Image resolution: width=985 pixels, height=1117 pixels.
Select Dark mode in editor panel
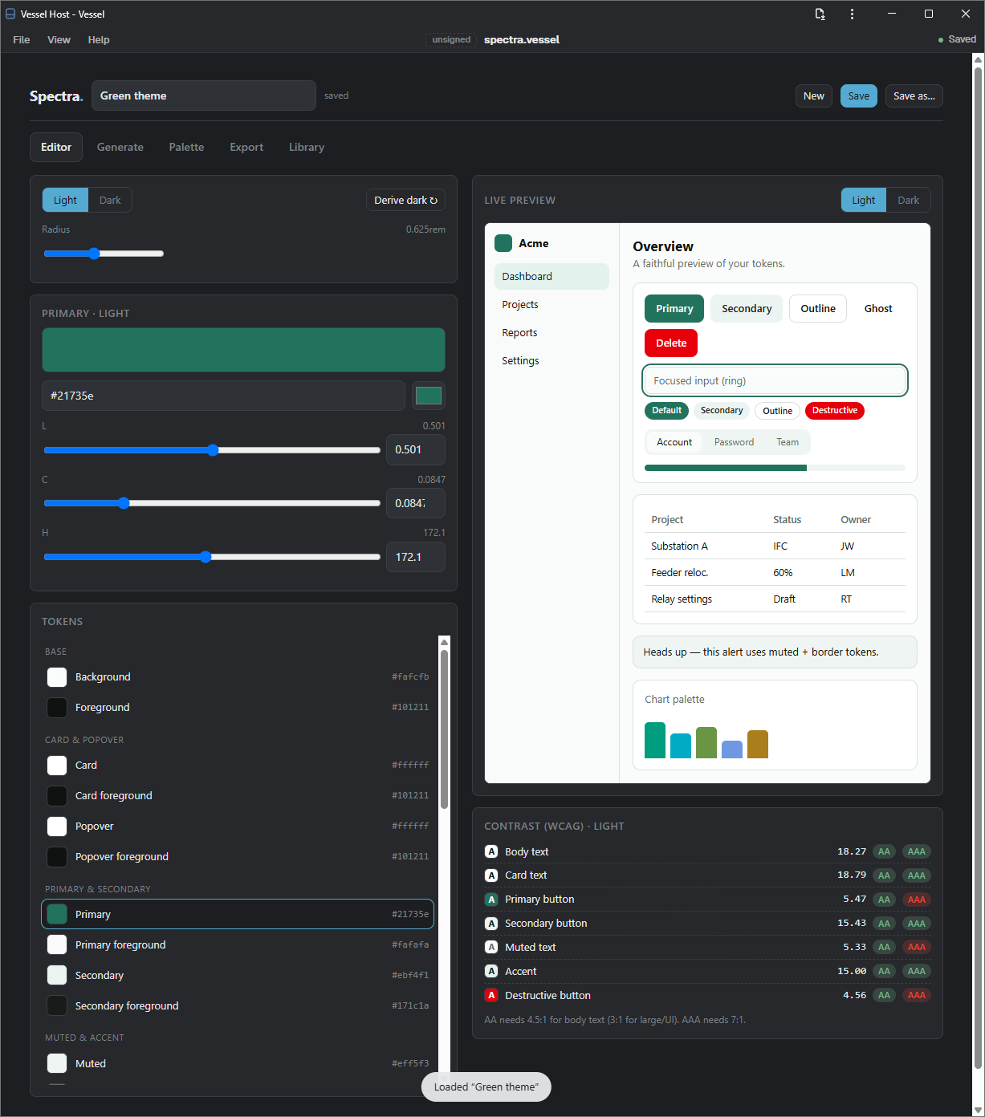click(110, 200)
